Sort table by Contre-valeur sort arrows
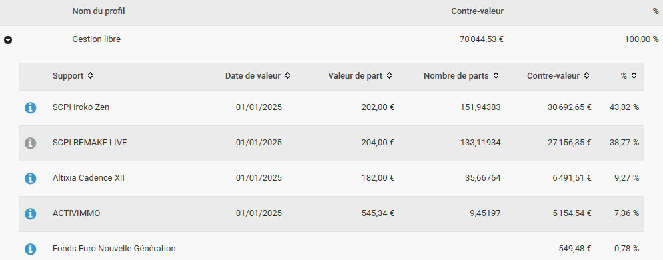This screenshot has height=260, width=663. (x=587, y=76)
